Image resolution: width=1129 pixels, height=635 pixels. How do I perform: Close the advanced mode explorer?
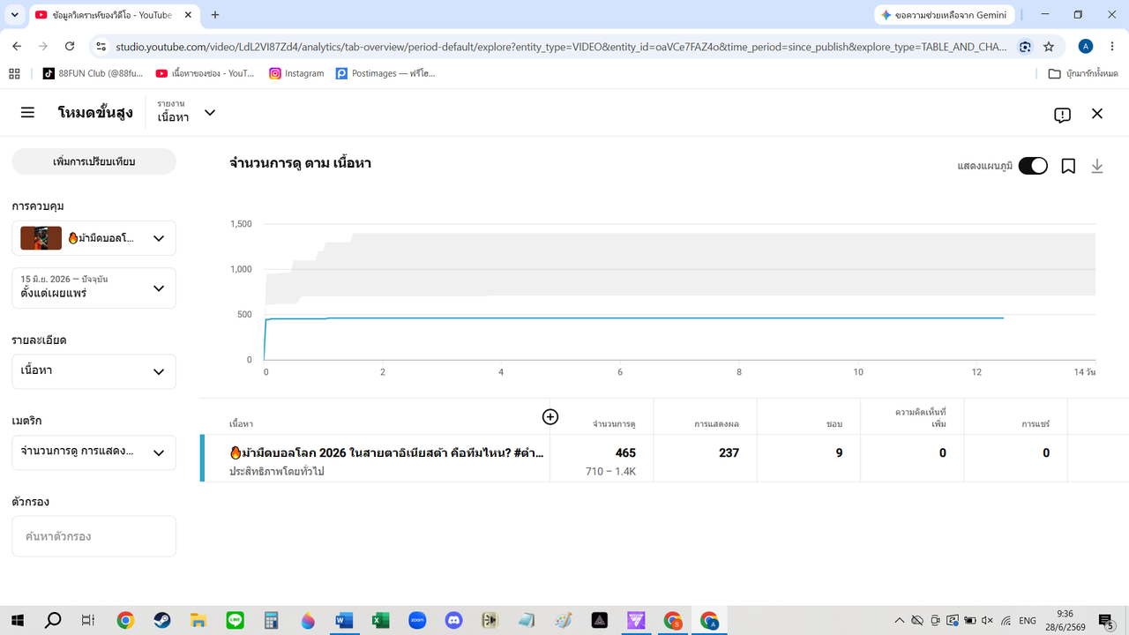click(1097, 114)
